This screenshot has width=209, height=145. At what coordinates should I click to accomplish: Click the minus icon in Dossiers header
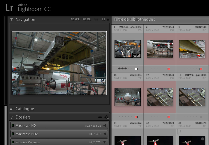click(100, 117)
